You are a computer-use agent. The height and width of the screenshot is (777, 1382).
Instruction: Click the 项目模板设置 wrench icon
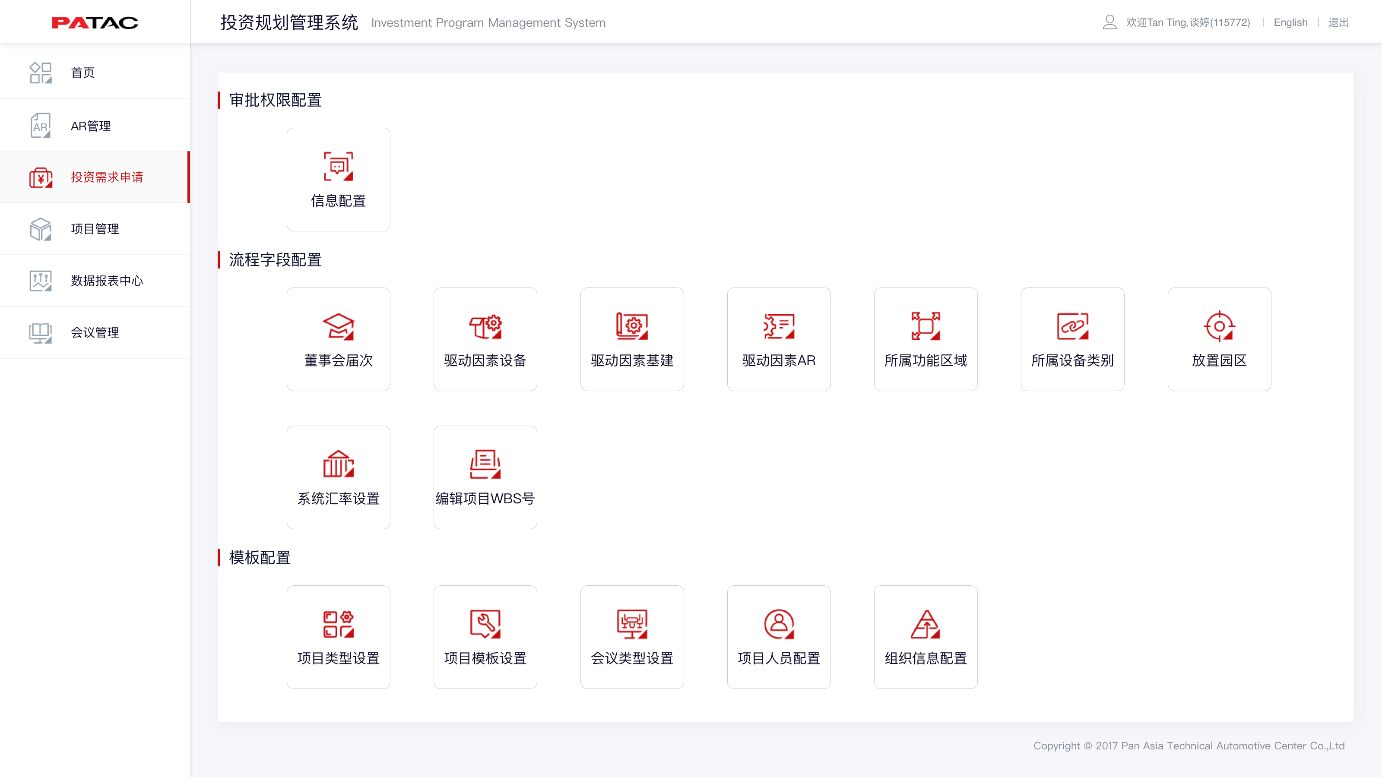click(x=485, y=637)
